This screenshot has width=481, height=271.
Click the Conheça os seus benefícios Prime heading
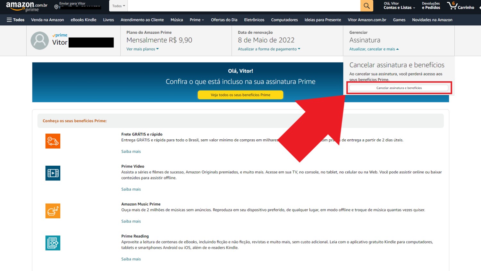point(75,121)
